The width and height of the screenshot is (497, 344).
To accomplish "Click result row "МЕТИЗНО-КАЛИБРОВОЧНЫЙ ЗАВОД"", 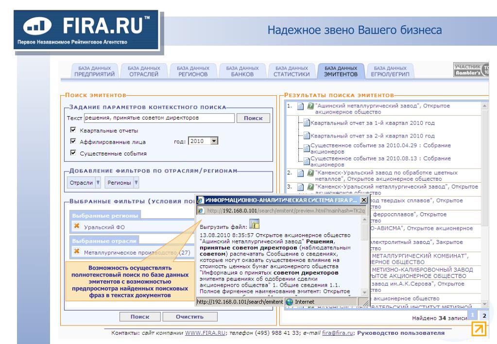I will [422, 273].
